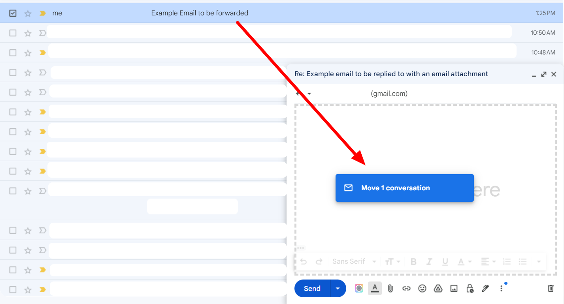564x304 pixels.
Task: Star the email from me
Action: click(28, 13)
